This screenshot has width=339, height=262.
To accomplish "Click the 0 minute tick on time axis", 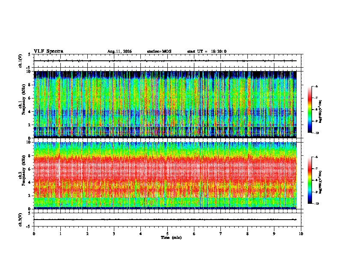I will coord(34,234).
